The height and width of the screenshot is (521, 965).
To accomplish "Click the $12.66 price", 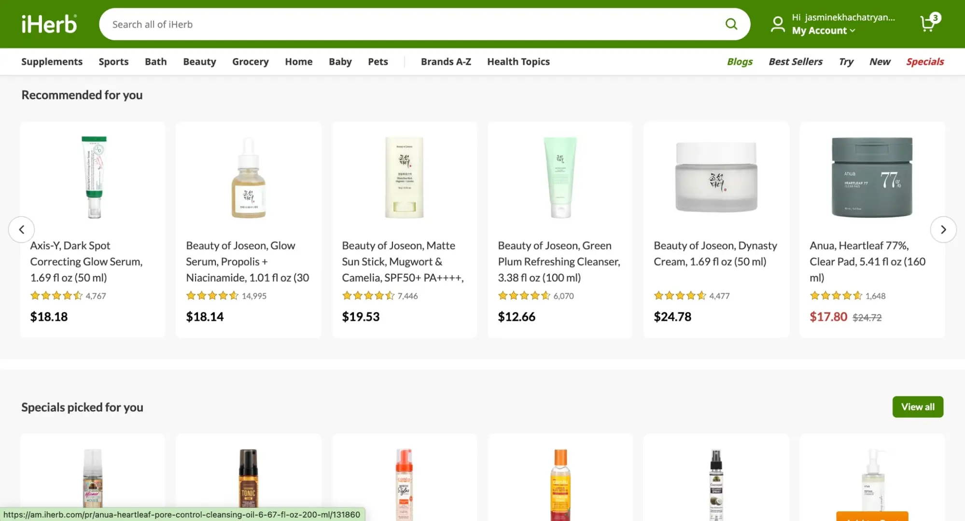I will point(517,317).
